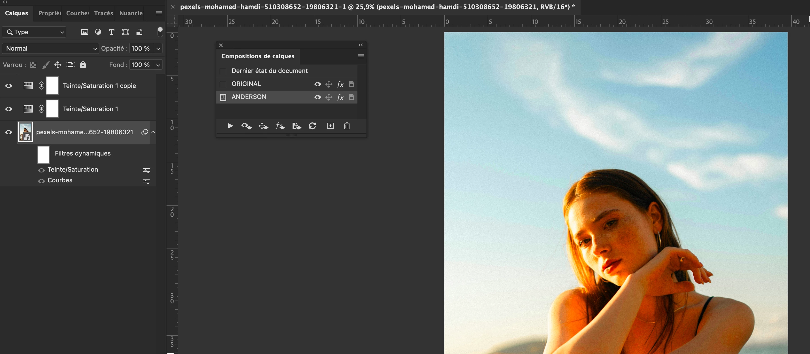Image resolution: width=810 pixels, height=354 pixels.
Task: Click the Filtres dynamiques mask thumbnail
Action: tap(44, 154)
